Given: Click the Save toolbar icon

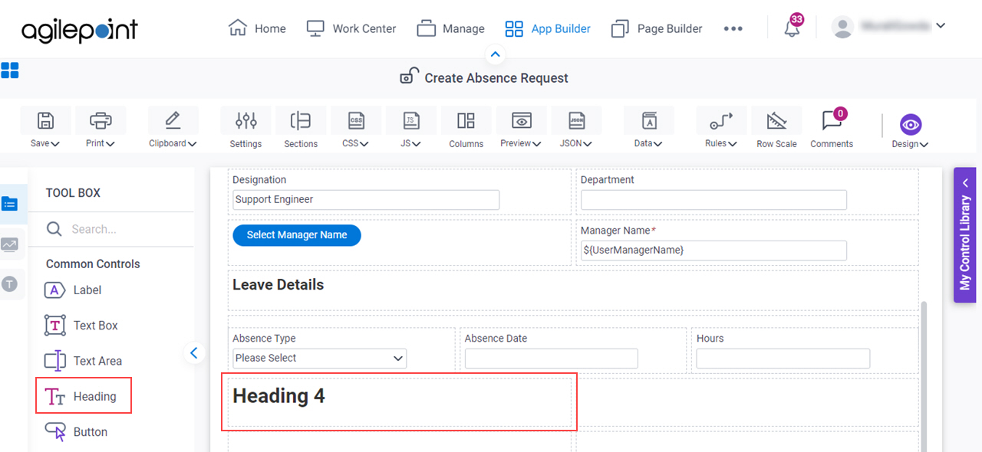Looking at the screenshot, I should 45,121.
